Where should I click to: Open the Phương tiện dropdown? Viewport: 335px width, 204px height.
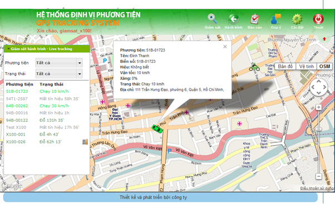tap(59, 63)
